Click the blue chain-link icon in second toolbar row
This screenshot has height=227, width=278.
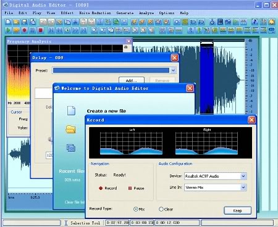(271, 30)
